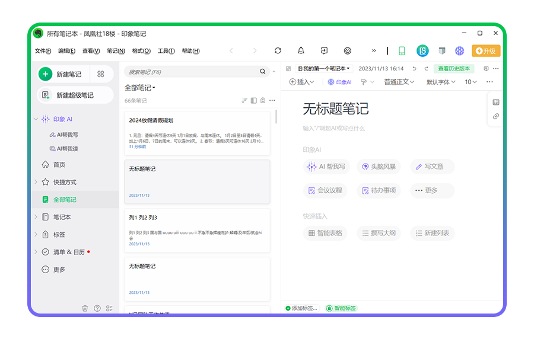Open the notifications bell icon

coord(301,50)
